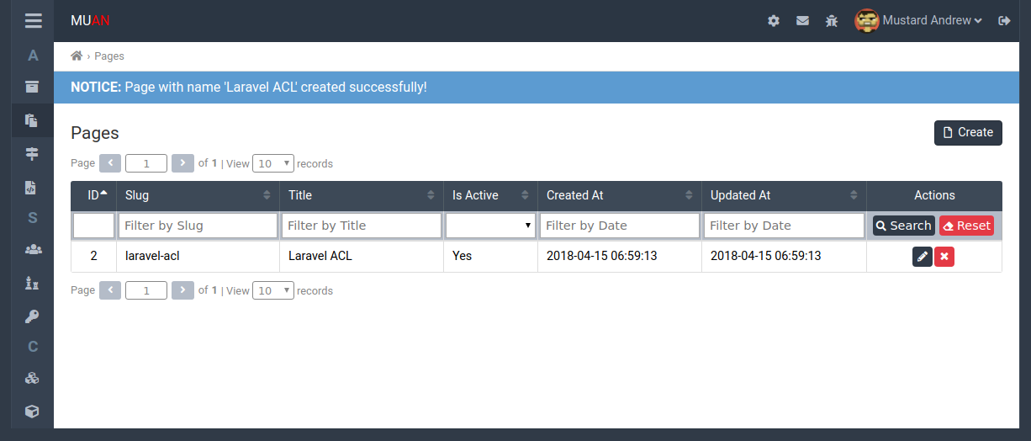The height and width of the screenshot is (441, 1031).
Task: Open the top View records dropdown
Action: pyautogui.click(x=272, y=163)
